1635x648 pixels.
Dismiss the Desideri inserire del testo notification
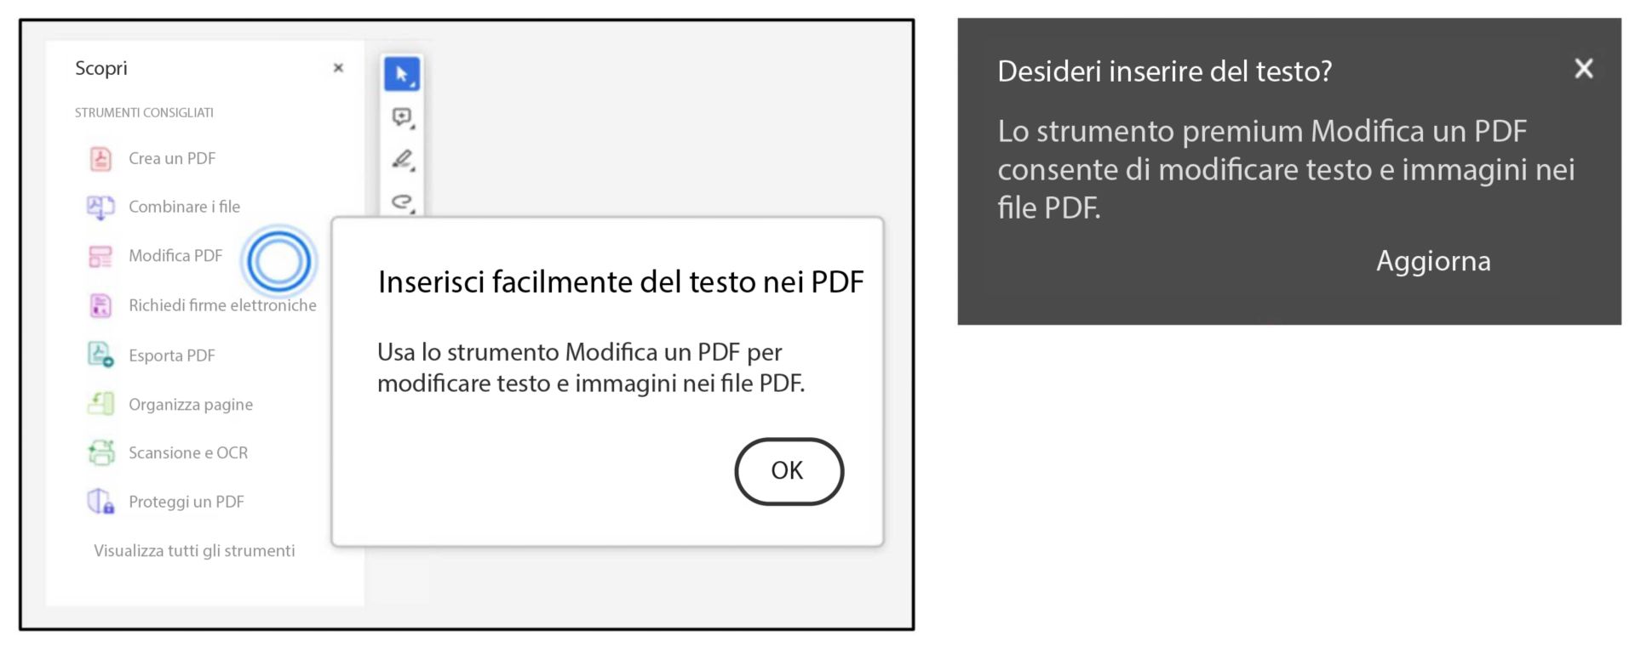(1584, 70)
